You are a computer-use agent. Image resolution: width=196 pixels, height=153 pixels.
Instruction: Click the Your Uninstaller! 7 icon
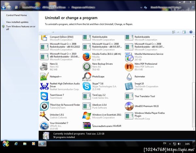click(44, 126)
